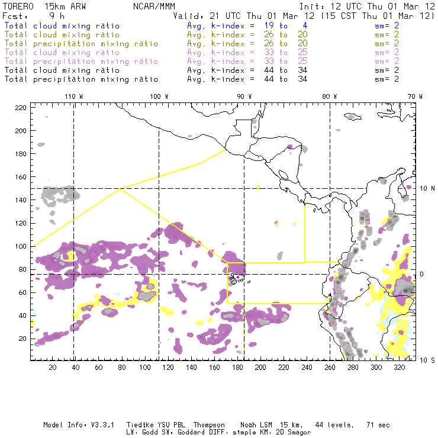Select the "71 sec" text
Viewport: 438px width, 438px height.
coord(378,425)
